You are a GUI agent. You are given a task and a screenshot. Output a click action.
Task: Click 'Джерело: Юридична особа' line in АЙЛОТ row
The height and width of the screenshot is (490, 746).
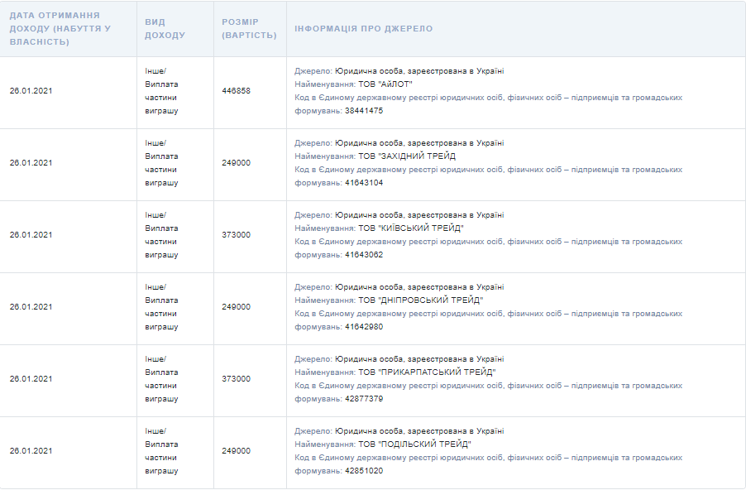click(399, 71)
